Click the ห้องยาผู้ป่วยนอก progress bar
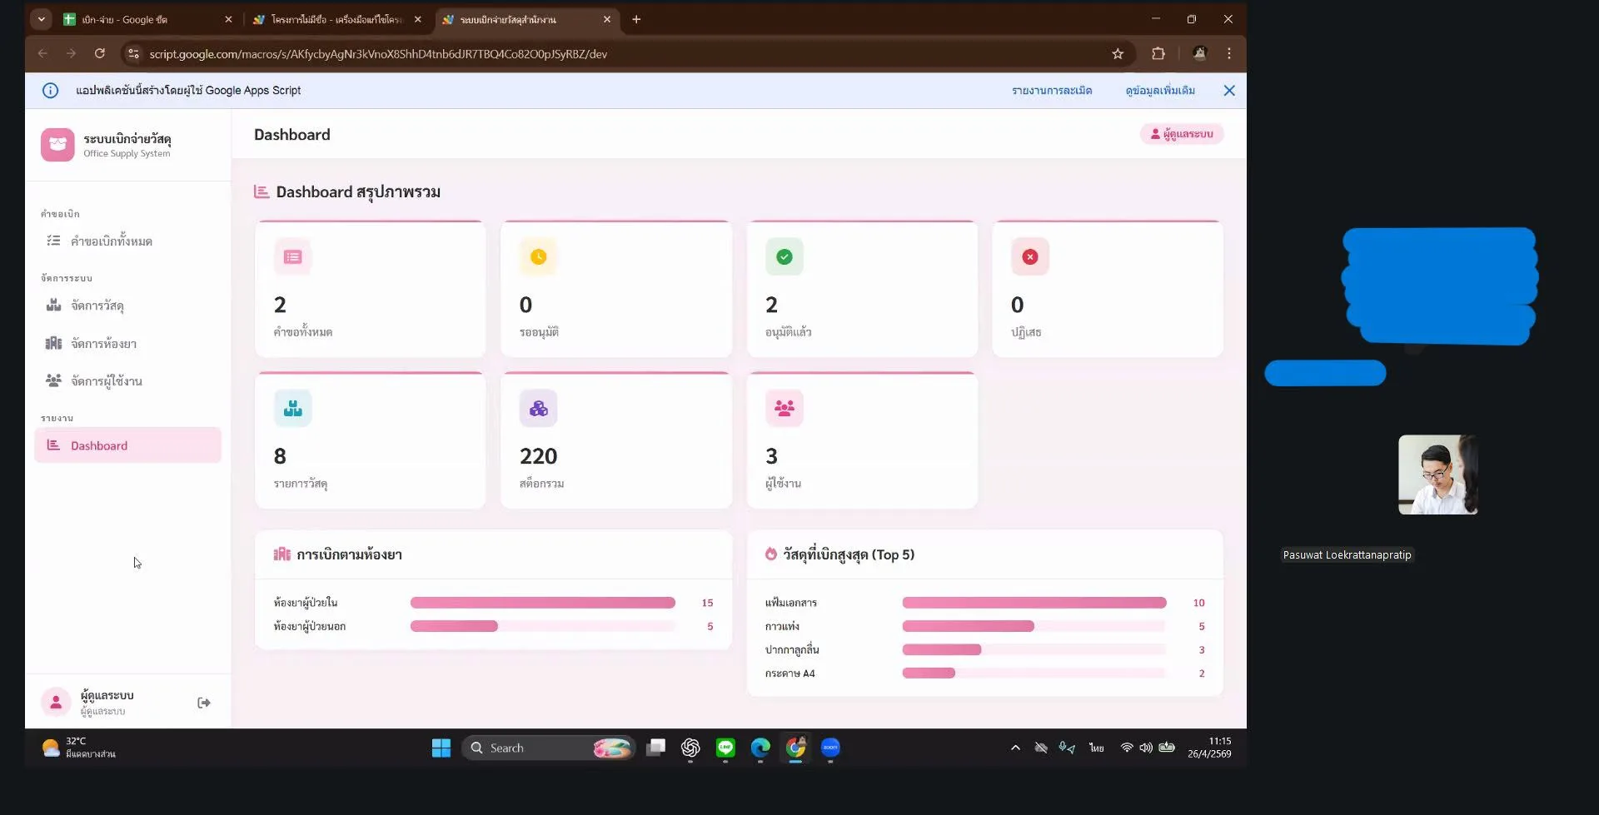 pyautogui.click(x=542, y=626)
